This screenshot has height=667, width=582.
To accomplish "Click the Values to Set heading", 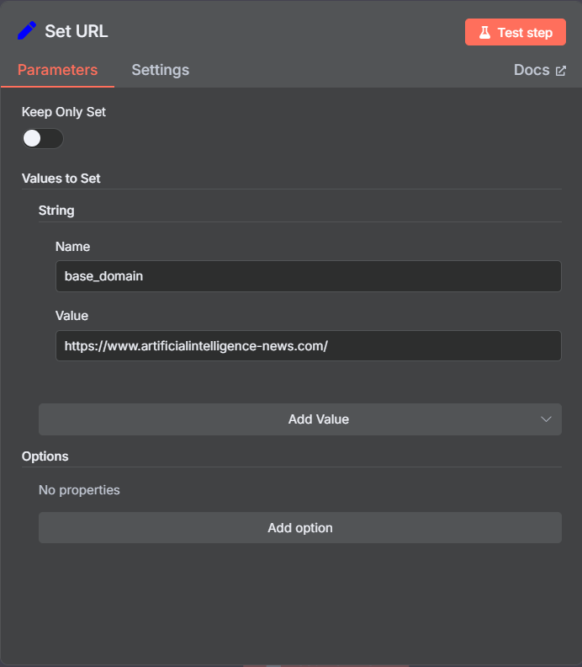I will pyautogui.click(x=61, y=179).
